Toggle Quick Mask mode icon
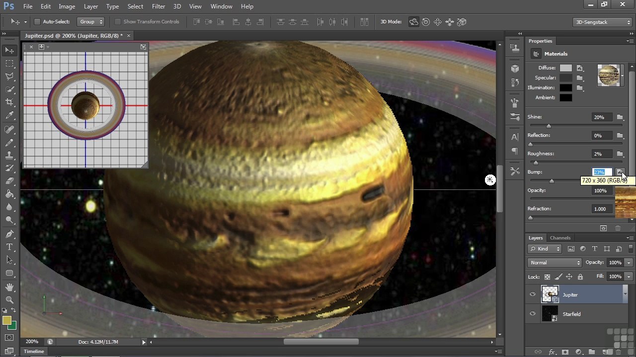Viewport: 636px width, 357px height. [9, 338]
